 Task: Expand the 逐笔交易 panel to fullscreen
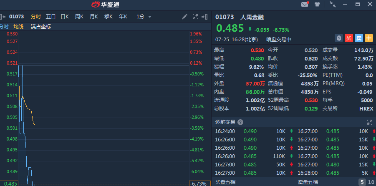[369, 122]
